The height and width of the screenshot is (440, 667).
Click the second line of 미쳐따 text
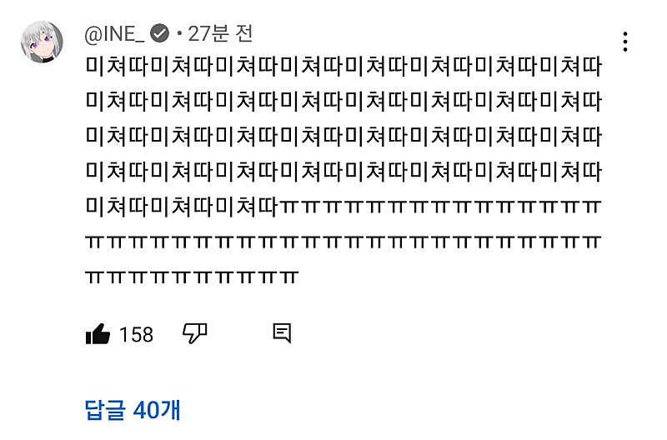343,102
